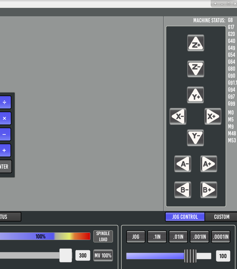Image resolution: width=237 pixels, height=269 pixels.
Task: Click M9 status code
Action: (231, 126)
